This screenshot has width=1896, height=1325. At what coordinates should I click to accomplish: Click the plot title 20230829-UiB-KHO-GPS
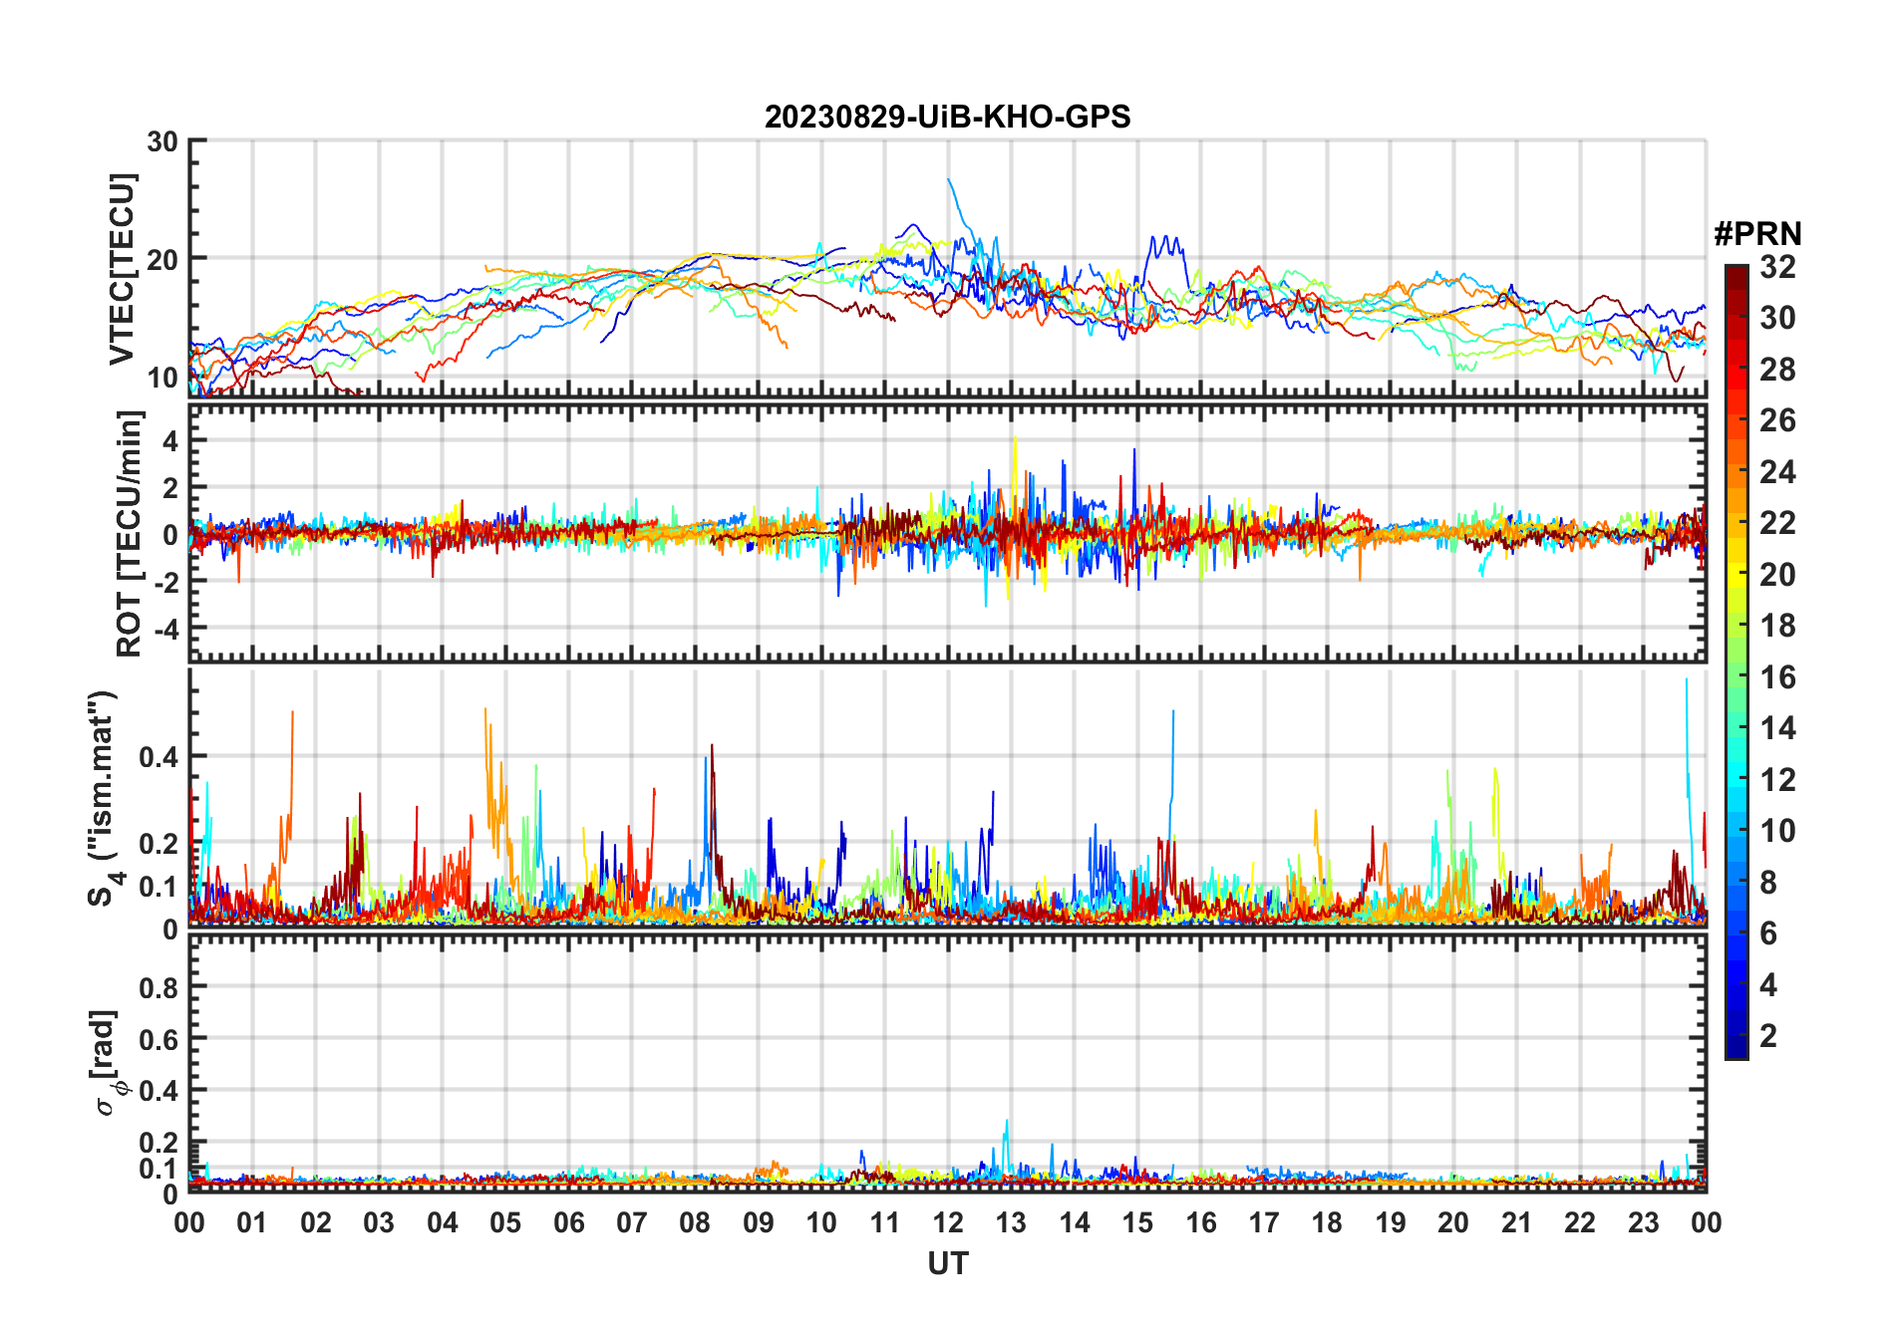pos(947,118)
